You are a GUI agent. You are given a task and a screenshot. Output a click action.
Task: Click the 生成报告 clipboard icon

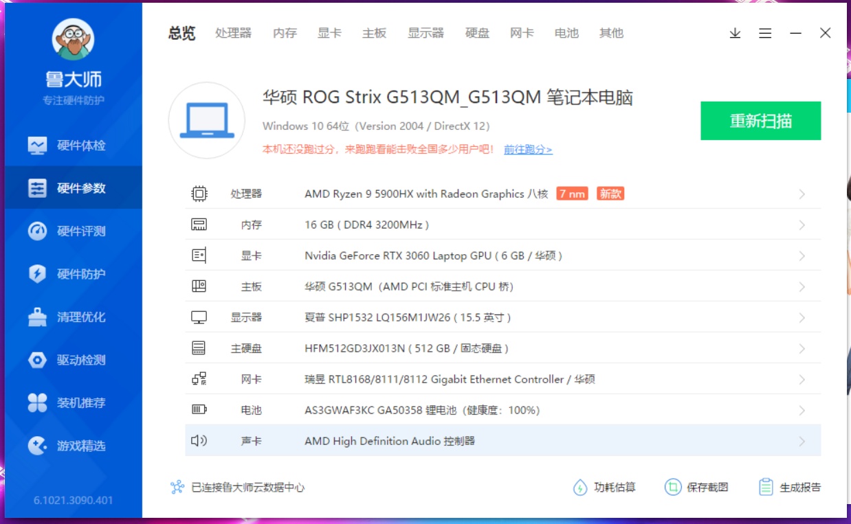coord(766,488)
